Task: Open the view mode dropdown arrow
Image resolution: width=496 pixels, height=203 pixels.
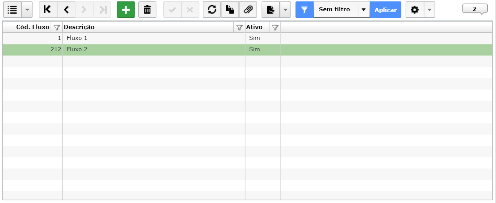Action: (27, 10)
